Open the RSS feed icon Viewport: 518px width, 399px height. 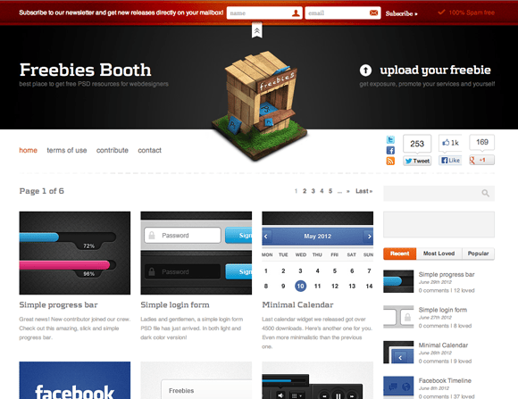pyautogui.click(x=390, y=161)
